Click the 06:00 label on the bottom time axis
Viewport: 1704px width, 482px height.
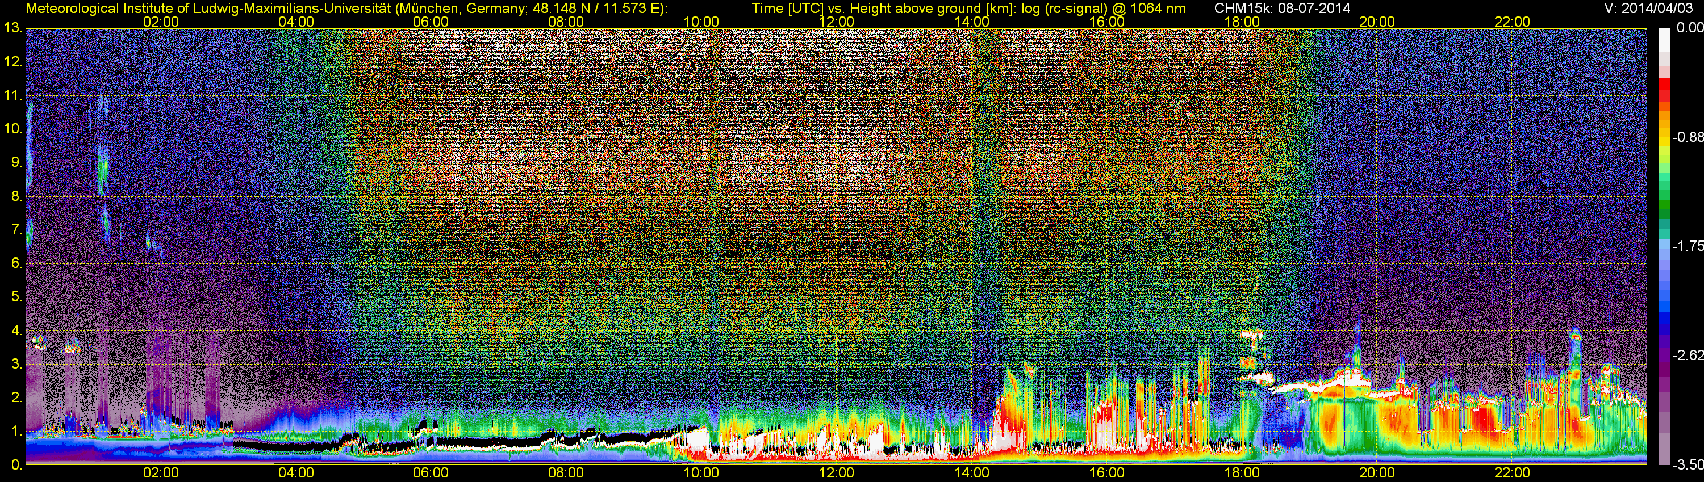431,473
